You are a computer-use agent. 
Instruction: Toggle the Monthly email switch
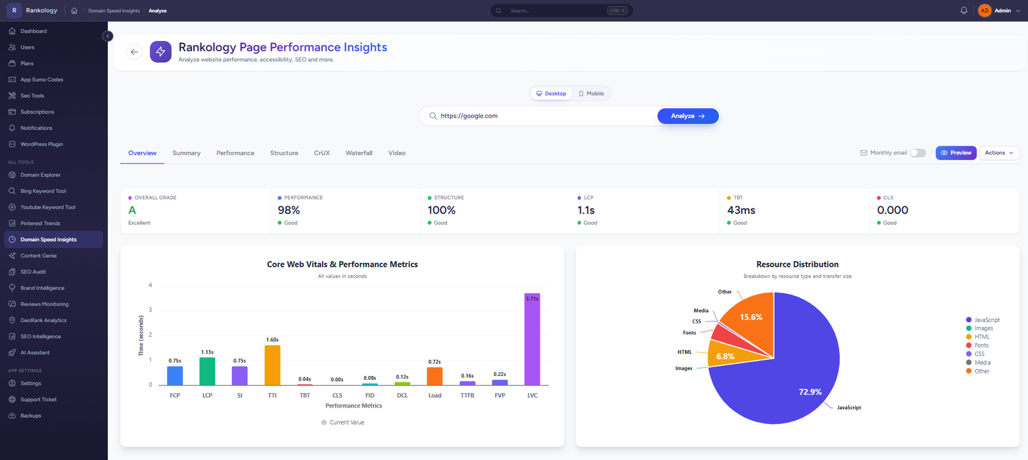point(917,153)
